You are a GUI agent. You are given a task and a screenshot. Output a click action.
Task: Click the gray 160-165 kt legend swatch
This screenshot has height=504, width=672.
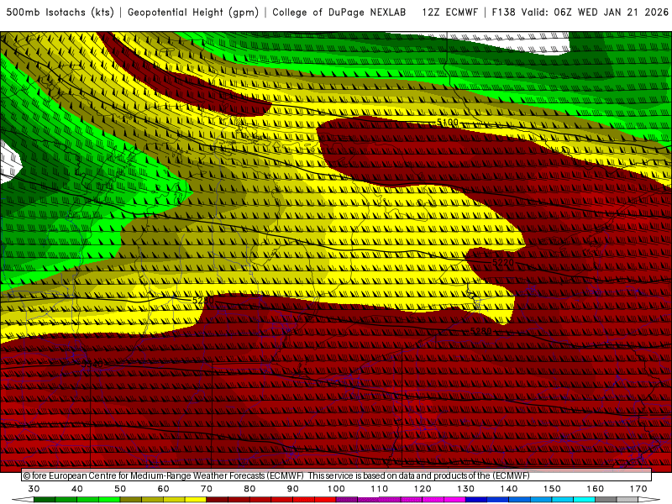pyautogui.click(x=606, y=499)
